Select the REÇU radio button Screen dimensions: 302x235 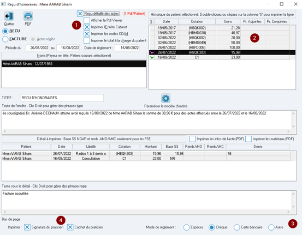(x=5, y=31)
